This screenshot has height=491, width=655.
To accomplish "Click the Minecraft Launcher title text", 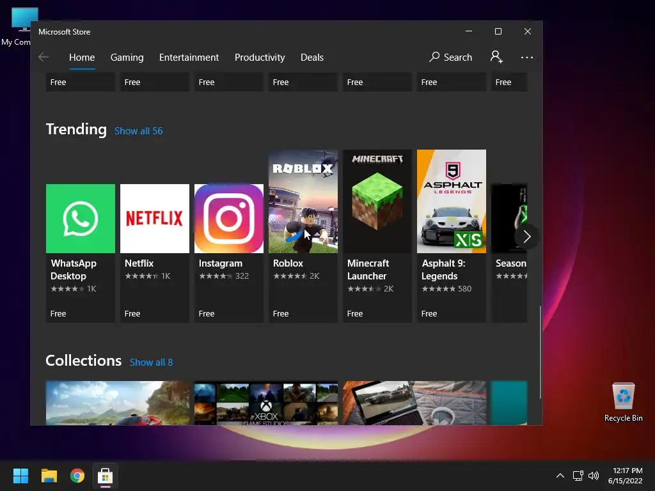I will tap(368, 270).
